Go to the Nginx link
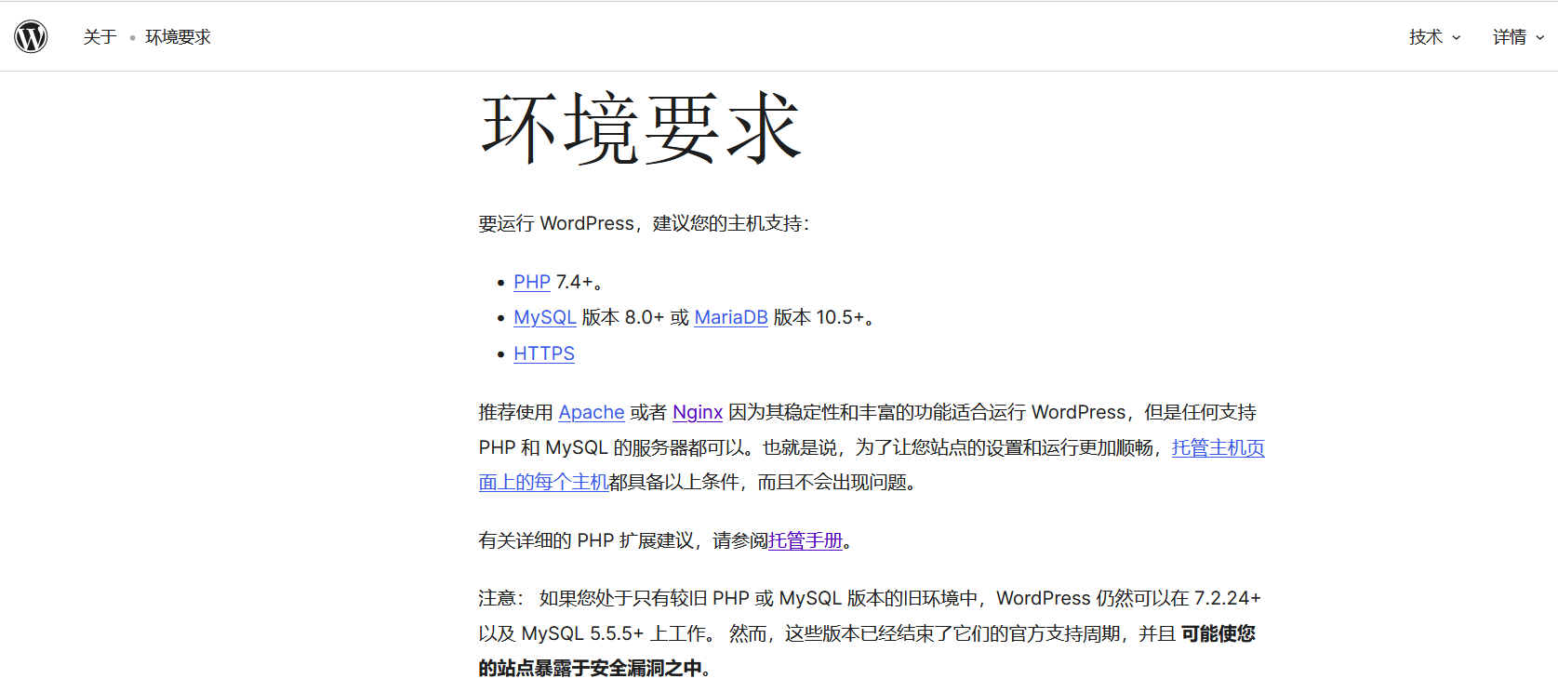The width and height of the screenshot is (1558, 692). (x=698, y=412)
